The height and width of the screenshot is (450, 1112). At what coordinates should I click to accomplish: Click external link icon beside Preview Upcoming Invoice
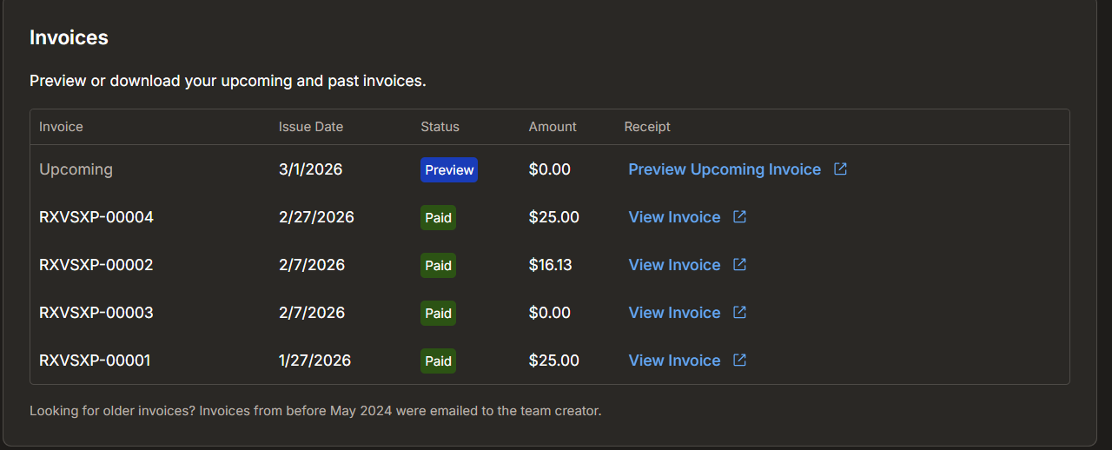coord(840,169)
